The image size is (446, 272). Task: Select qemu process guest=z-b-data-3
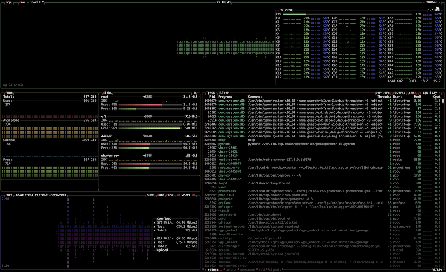coord(323,112)
